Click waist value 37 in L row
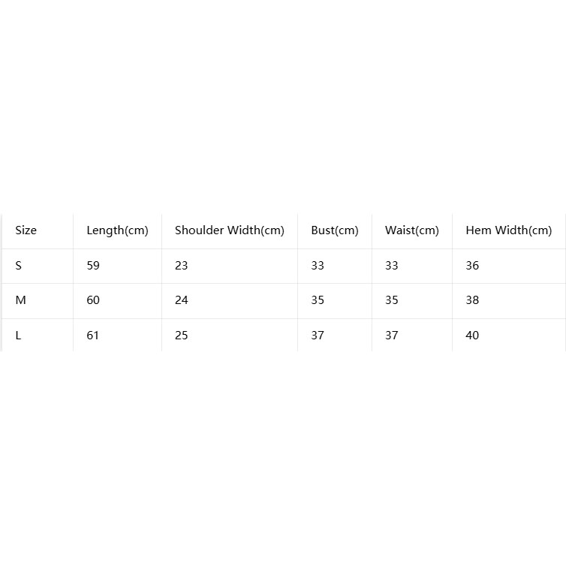Screen dimensions: 566x566 click(x=392, y=336)
